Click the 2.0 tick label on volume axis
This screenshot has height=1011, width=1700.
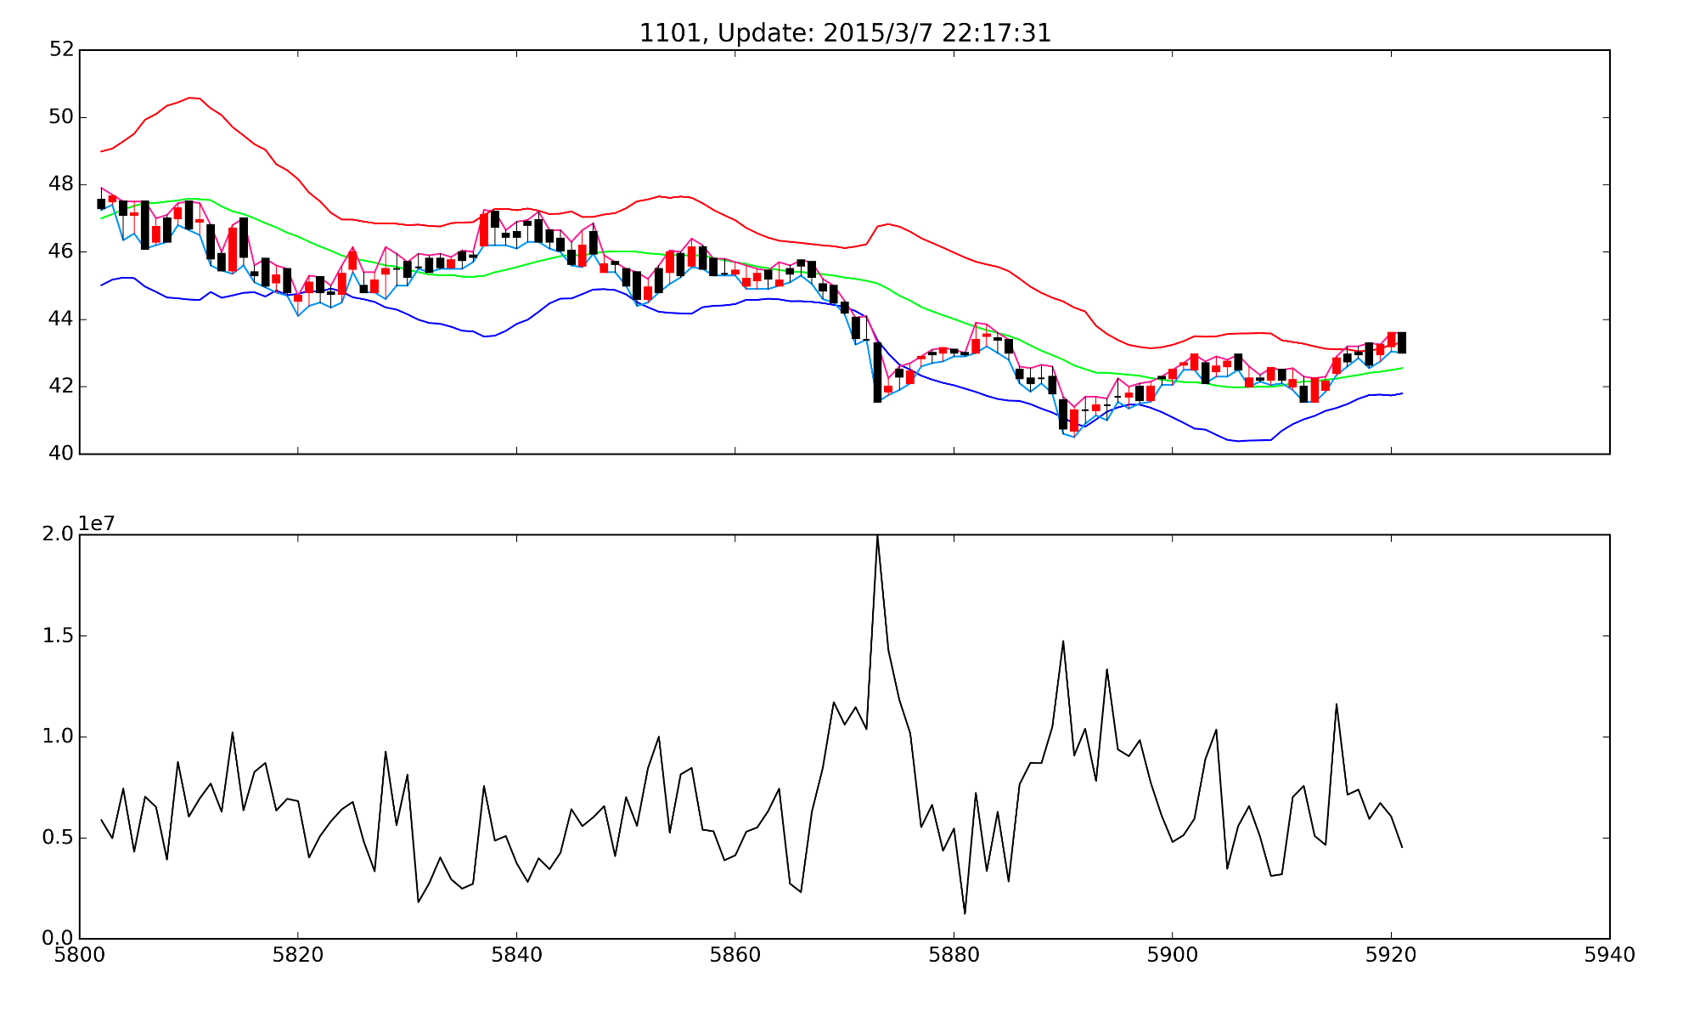(x=58, y=534)
